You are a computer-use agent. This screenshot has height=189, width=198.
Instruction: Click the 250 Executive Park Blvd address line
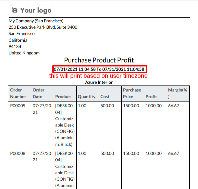click(x=43, y=27)
